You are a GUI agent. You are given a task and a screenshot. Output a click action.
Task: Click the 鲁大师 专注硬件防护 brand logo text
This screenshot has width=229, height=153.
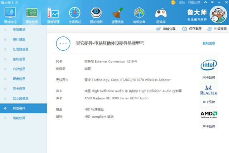tap(197, 15)
